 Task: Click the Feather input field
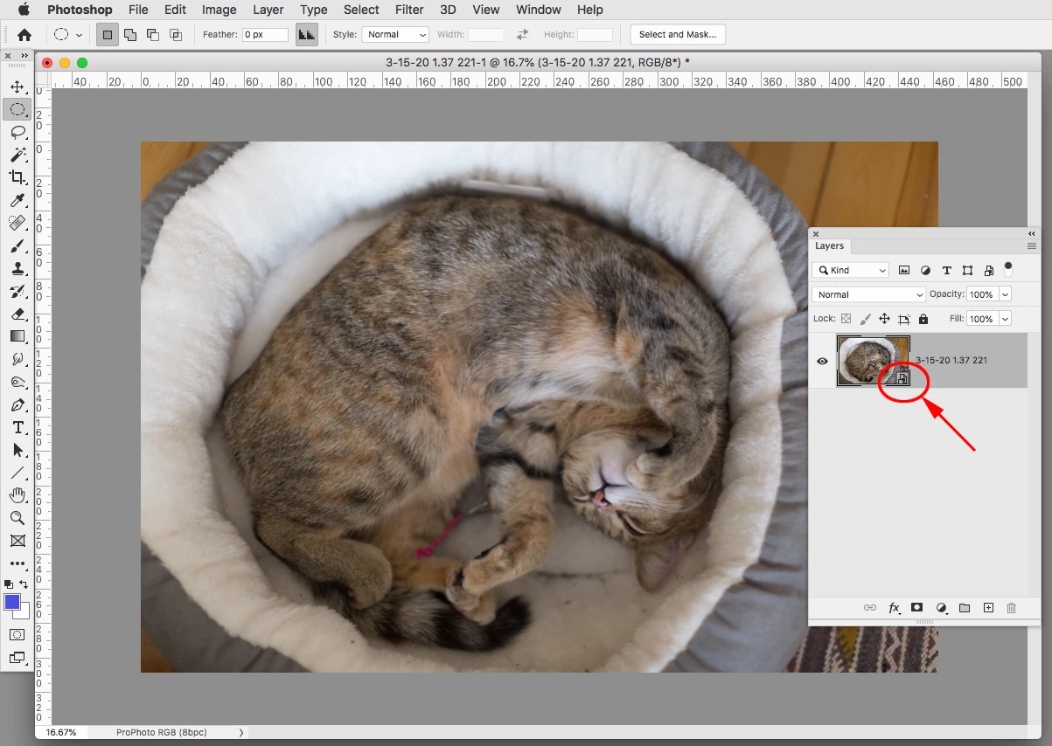click(x=266, y=35)
